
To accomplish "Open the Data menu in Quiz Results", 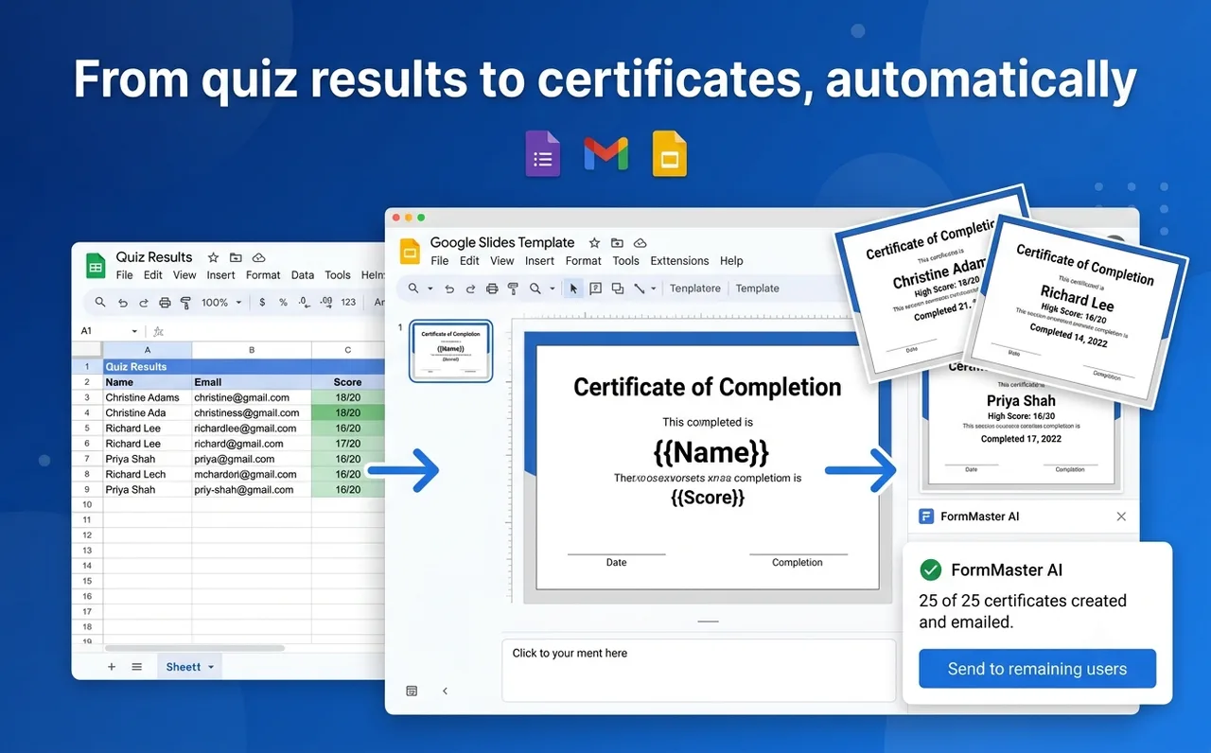I will 303,275.
